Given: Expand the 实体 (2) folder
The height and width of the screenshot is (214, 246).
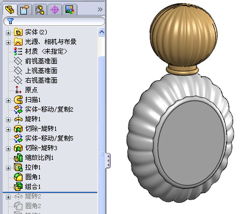Looking at the screenshot, I should (8, 33).
